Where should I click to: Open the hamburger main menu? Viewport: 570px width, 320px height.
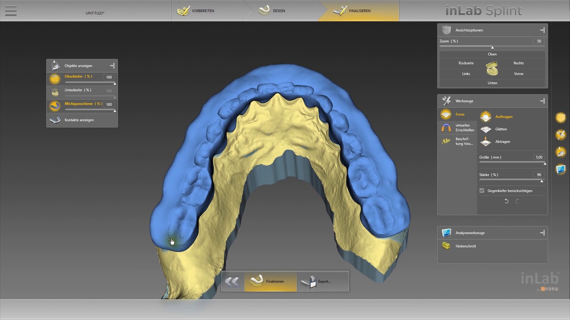[11, 11]
